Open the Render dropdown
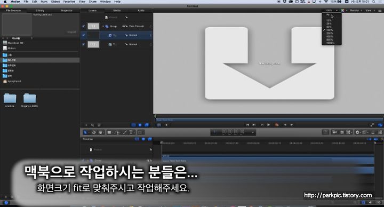This screenshot has width=384, height=207. 356,10
